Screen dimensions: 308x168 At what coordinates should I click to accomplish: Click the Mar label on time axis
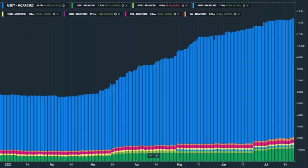coord(93,165)
